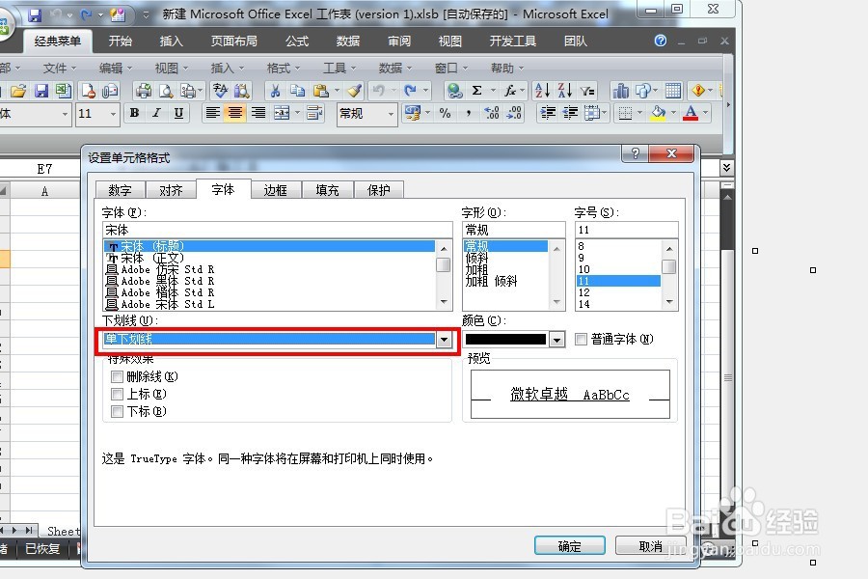The width and height of the screenshot is (868, 579).
Task: Sort ascending A to Z icon
Action: [542, 91]
